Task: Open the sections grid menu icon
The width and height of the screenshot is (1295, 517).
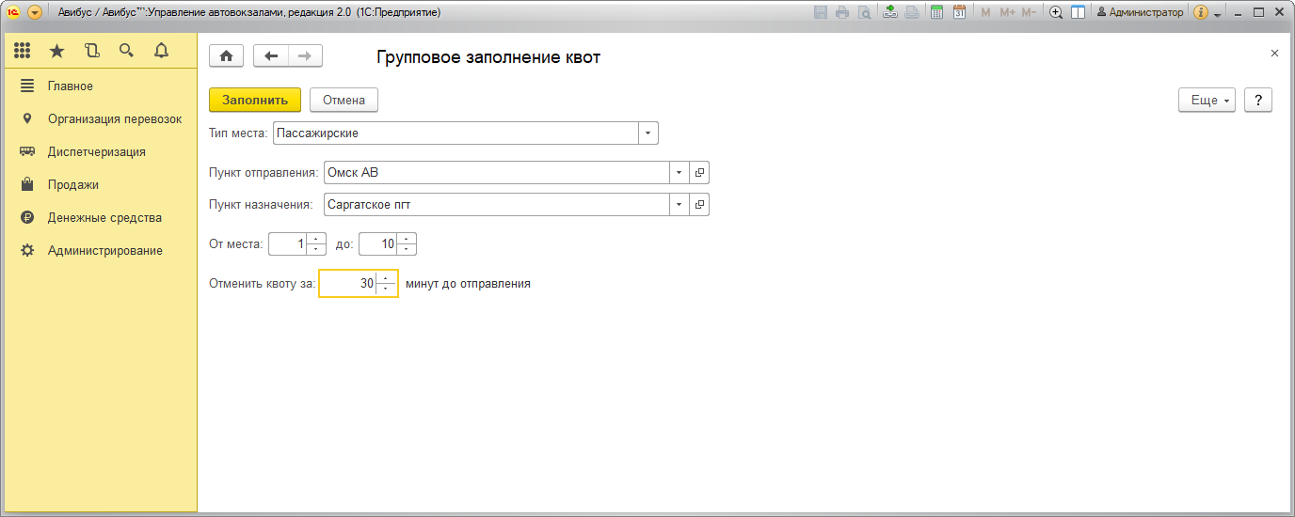Action: click(23, 51)
